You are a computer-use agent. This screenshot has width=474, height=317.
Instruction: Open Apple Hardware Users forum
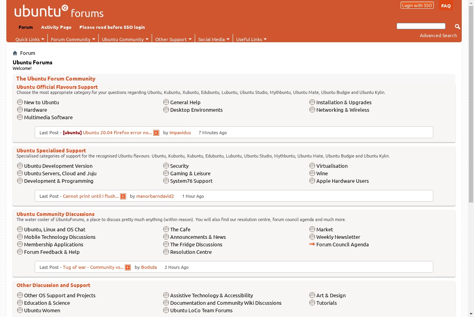click(342, 181)
